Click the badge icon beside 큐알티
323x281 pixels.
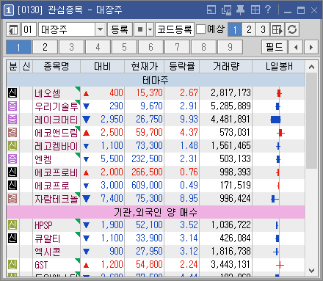pos(12,238)
